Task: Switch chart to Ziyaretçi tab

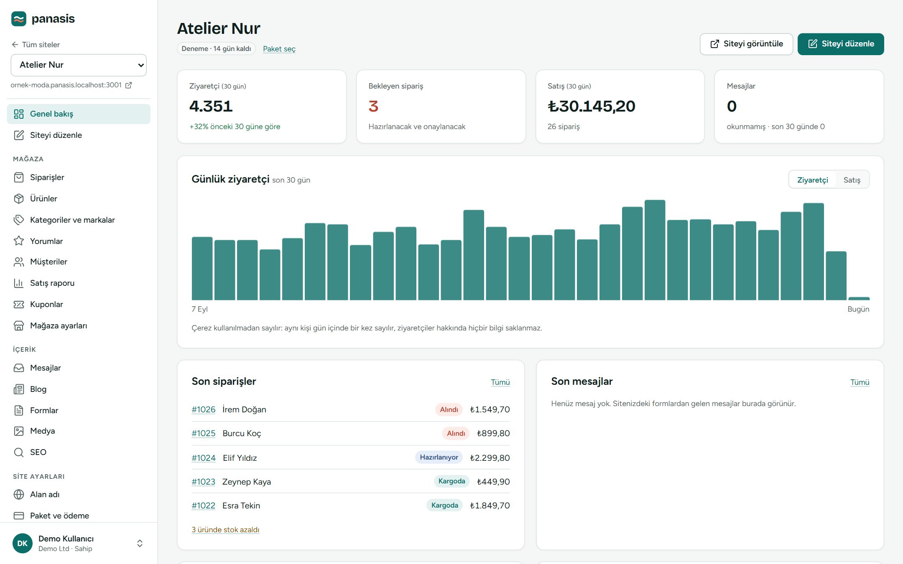Action: pos(812,180)
